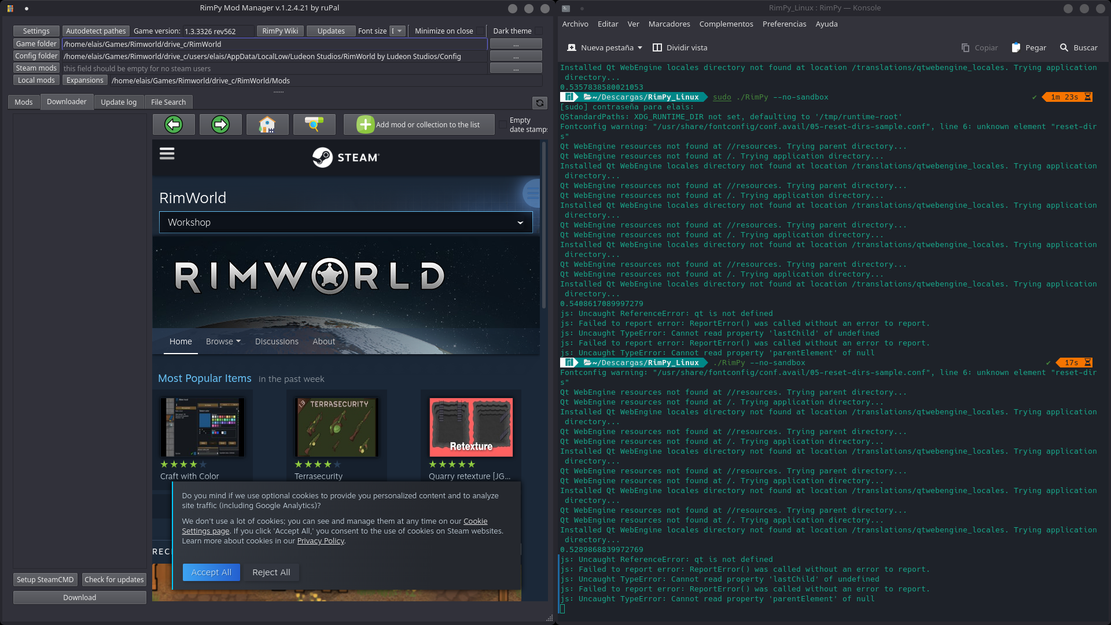The image size is (1111, 625).
Task: Switch to the Update log tab
Action: point(119,102)
